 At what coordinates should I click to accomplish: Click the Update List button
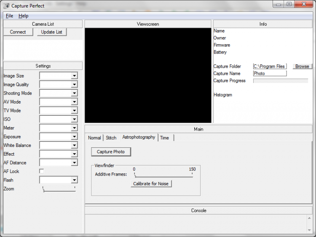tap(52, 32)
